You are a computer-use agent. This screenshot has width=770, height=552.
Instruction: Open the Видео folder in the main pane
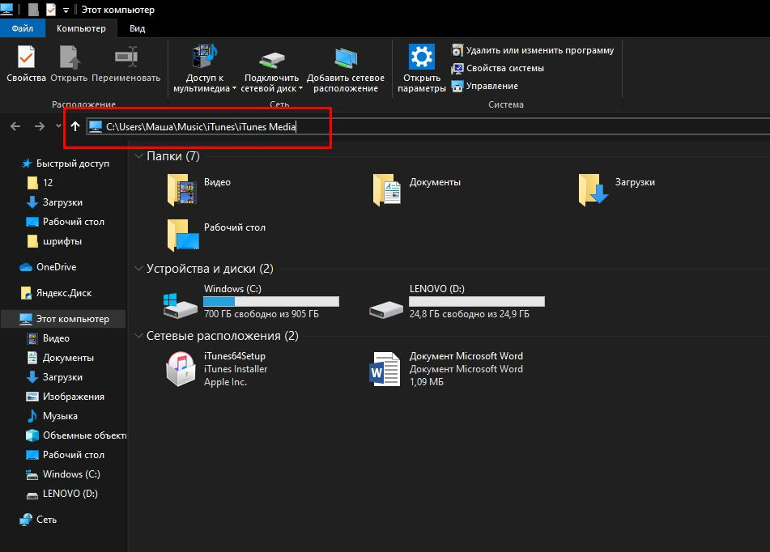pos(182,190)
